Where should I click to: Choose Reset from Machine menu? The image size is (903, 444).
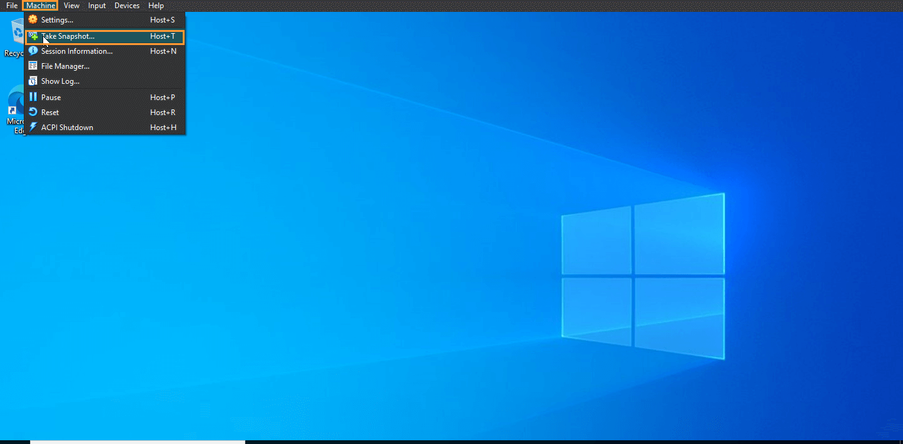click(x=105, y=113)
